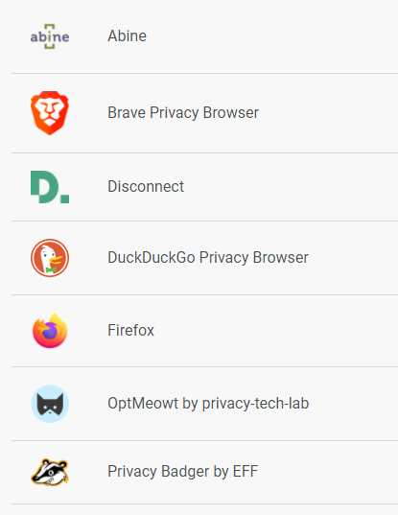
Task: Open the Abine text link
Action: pos(128,36)
